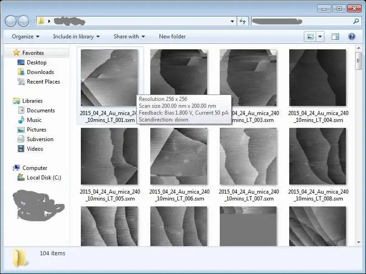Click the Downloads folder icon in sidebar

pyautogui.click(x=21, y=72)
